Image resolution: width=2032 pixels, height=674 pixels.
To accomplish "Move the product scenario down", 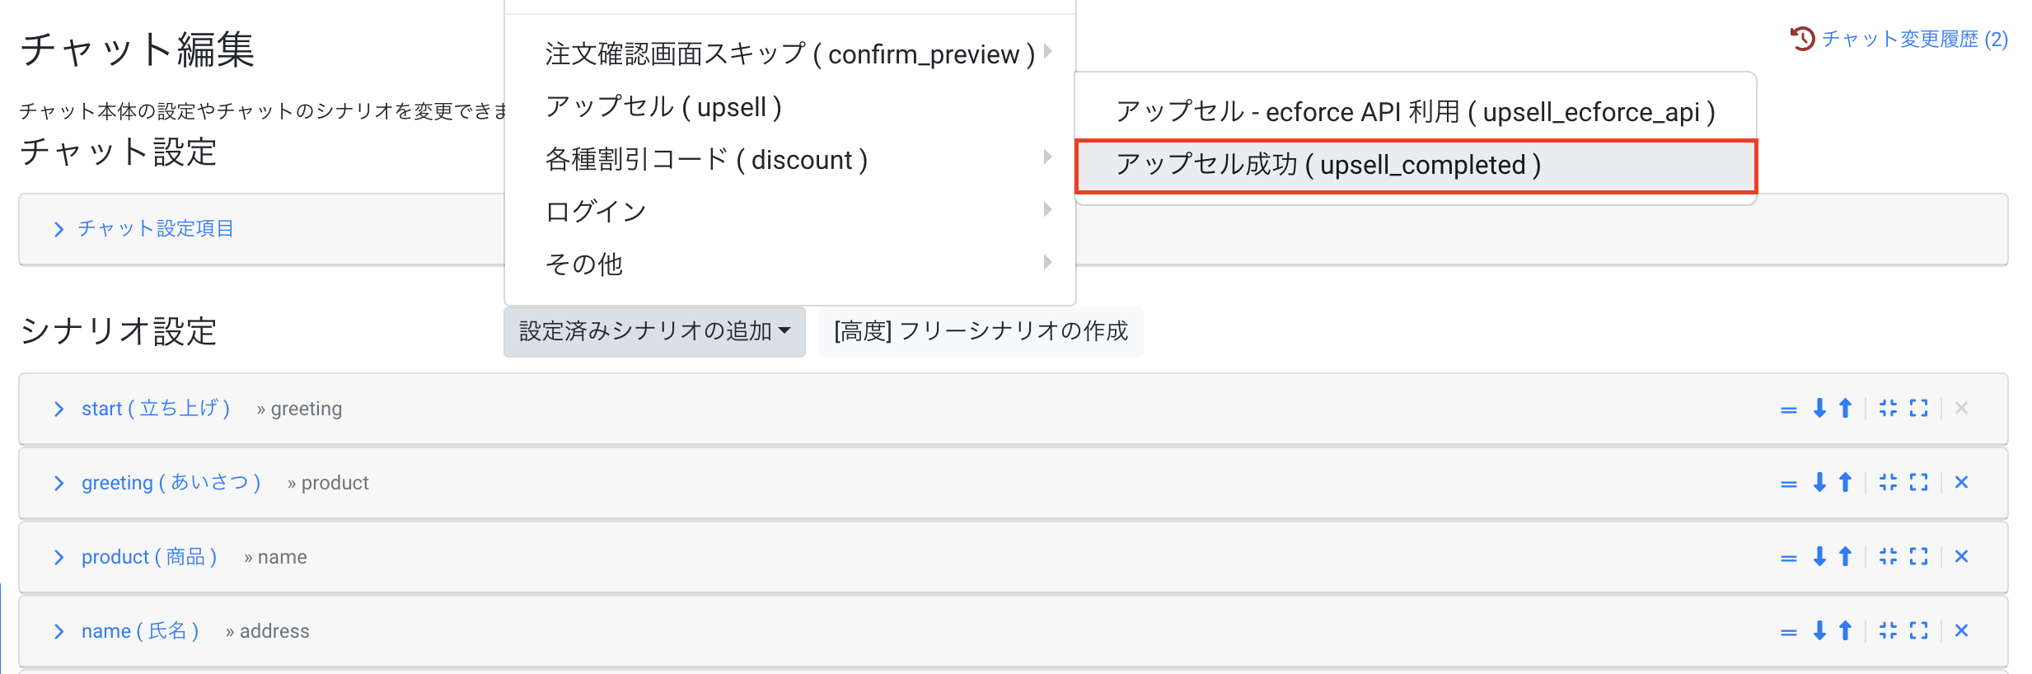I will [x=1819, y=557].
